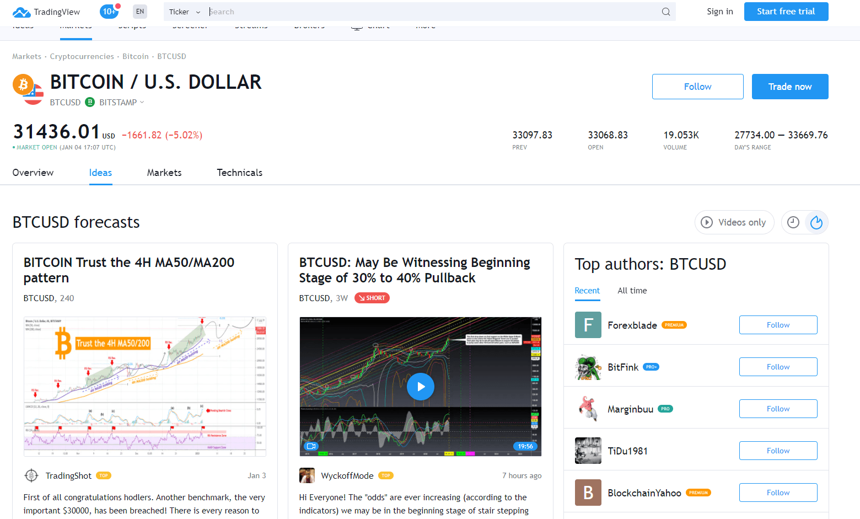Play the WyckoffMode video idea
The width and height of the screenshot is (860, 519).
pyautogui.click(x=421, y=387)
